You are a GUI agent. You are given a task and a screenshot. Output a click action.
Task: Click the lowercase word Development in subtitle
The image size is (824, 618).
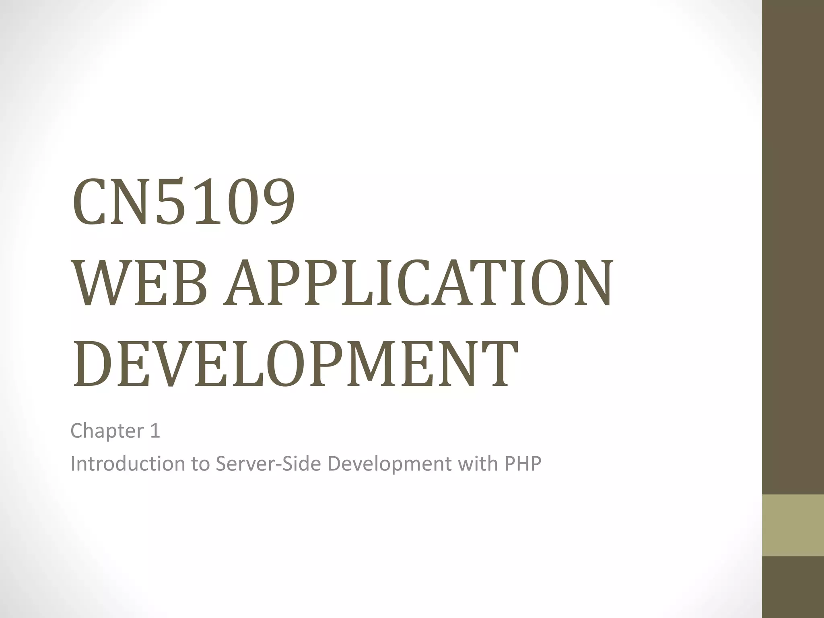tap(389, 463)
